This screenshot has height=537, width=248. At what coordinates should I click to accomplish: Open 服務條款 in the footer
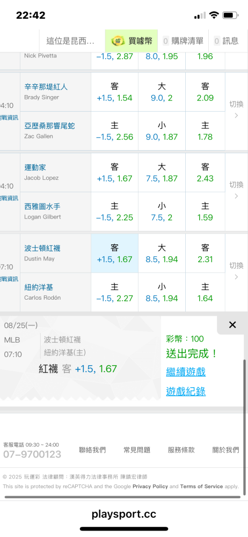pyautogui.click(x=181, y=450)
